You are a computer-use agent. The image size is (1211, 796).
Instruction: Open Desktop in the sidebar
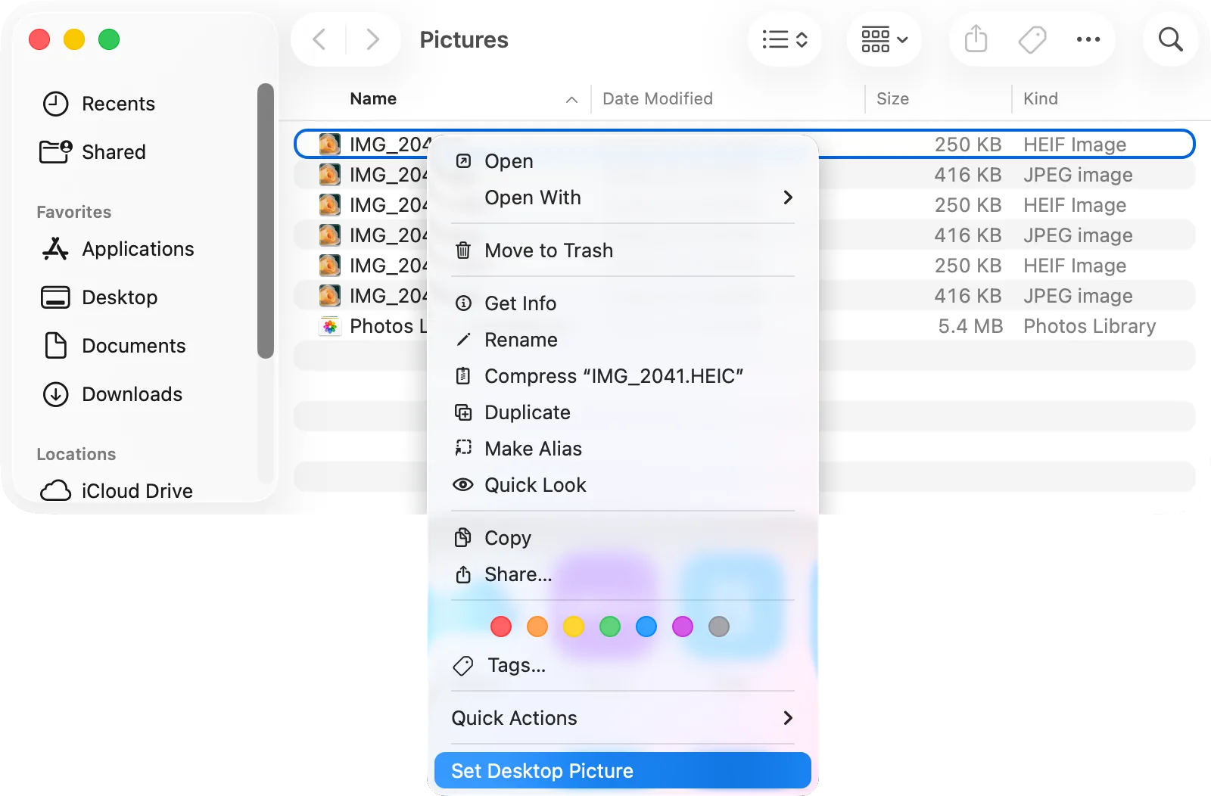[x=99, y=297]
